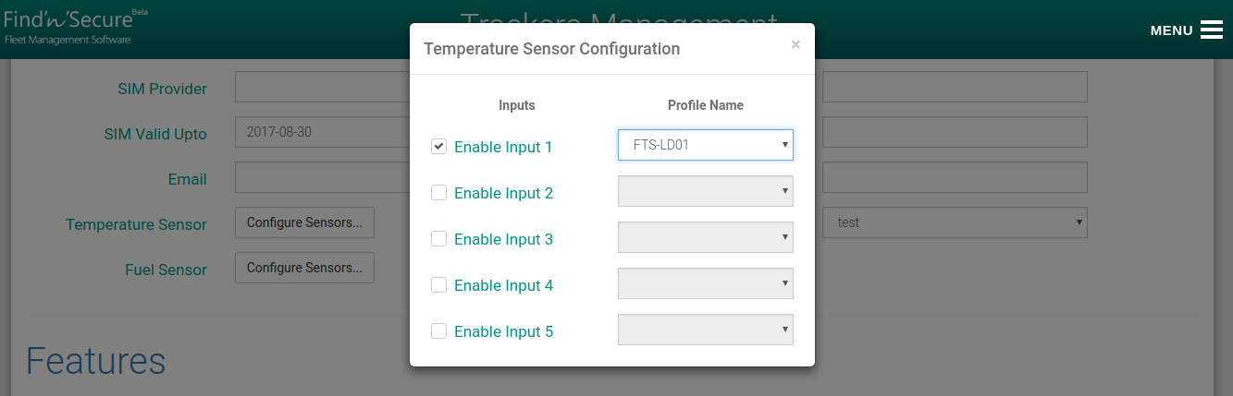The image size is (1233, 396).
Task: Open the Input 3 profile dropdown
Action: tap(706, 237)
